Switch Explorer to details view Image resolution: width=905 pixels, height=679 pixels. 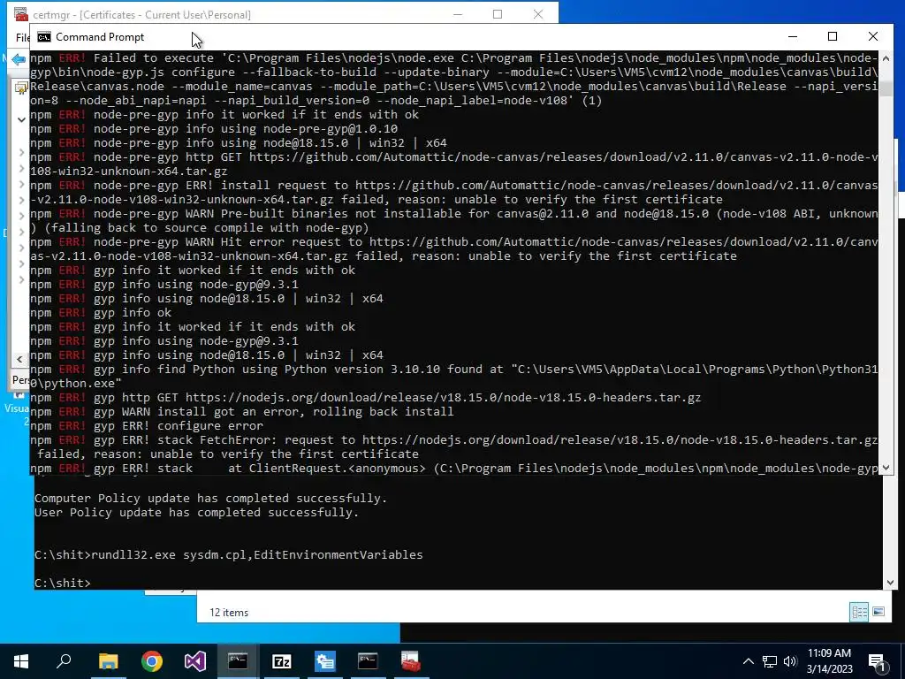point(859,612)
